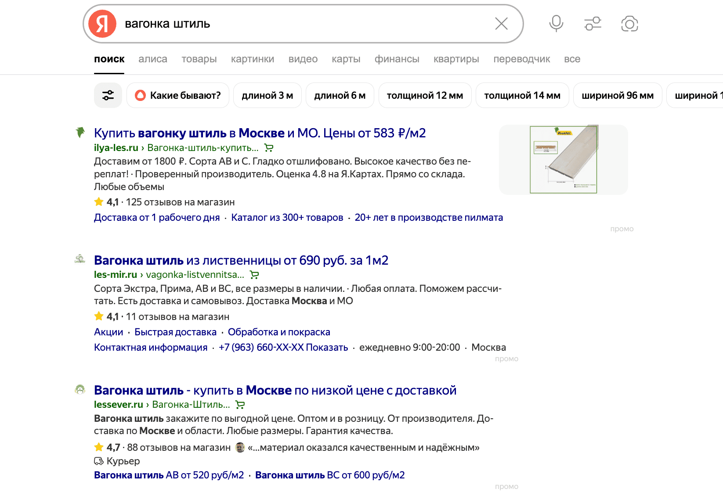The height and width of the screenshot is (503, 723).
Task: Show phone number +7 (963) 660-XX-XX
Action: point(283,348)
